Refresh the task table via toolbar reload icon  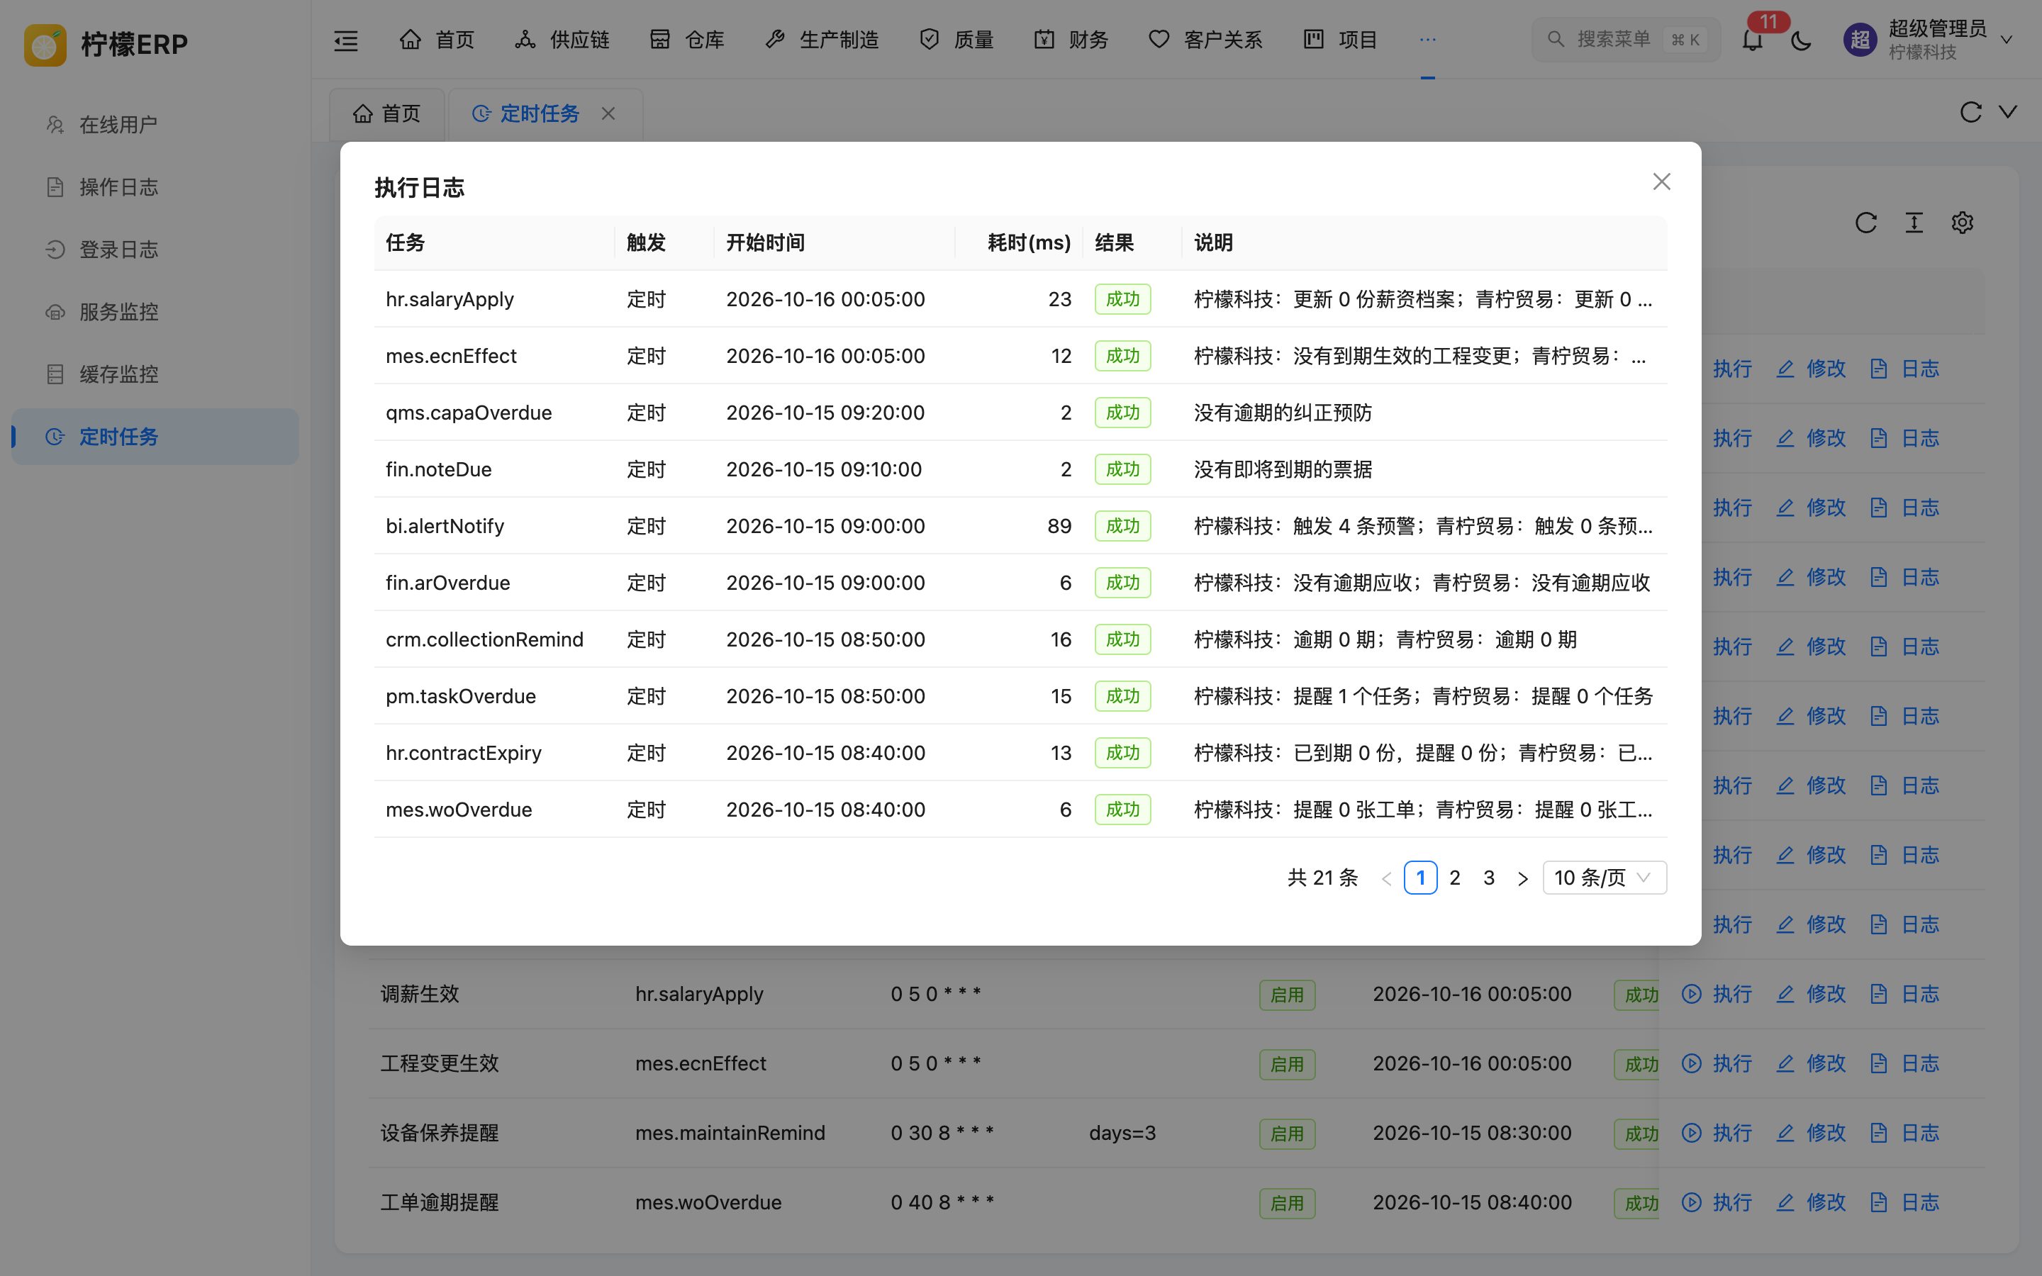tap(1865, 223)
